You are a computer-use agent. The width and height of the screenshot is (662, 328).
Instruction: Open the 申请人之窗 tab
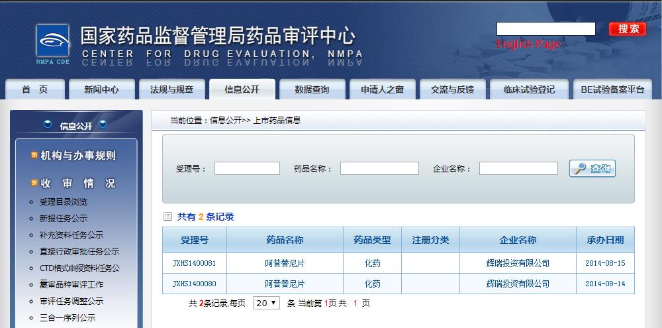[x=383, y=89]
